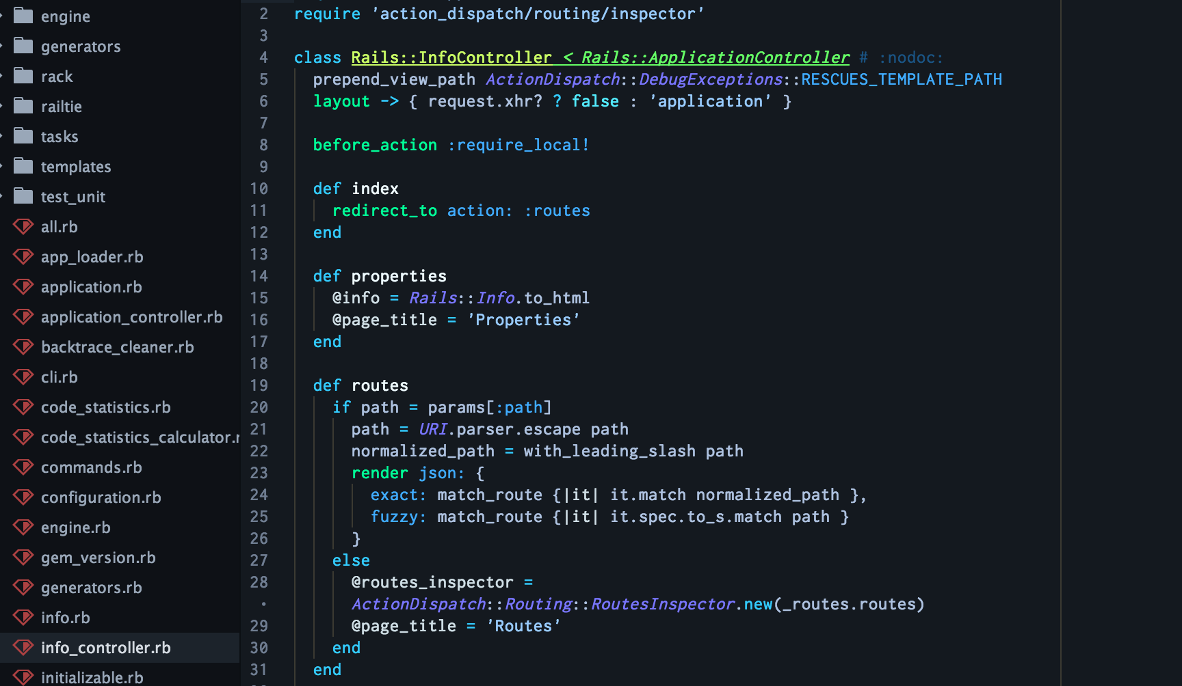Click the engine folder icon
The width and height of the screenshot is (1182, 686).
(x=23, y=16)
